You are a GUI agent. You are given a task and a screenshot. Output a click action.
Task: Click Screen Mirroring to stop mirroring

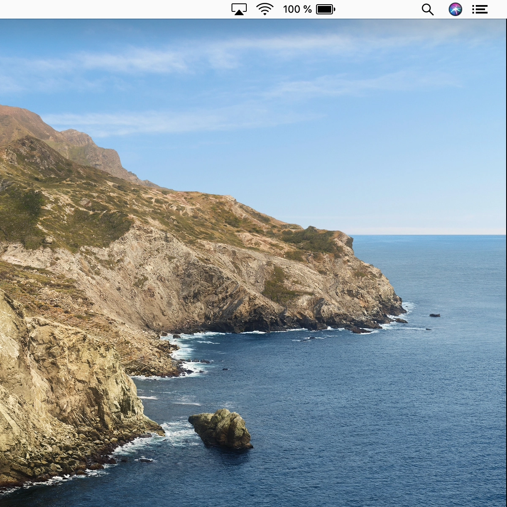pos(239,8)
